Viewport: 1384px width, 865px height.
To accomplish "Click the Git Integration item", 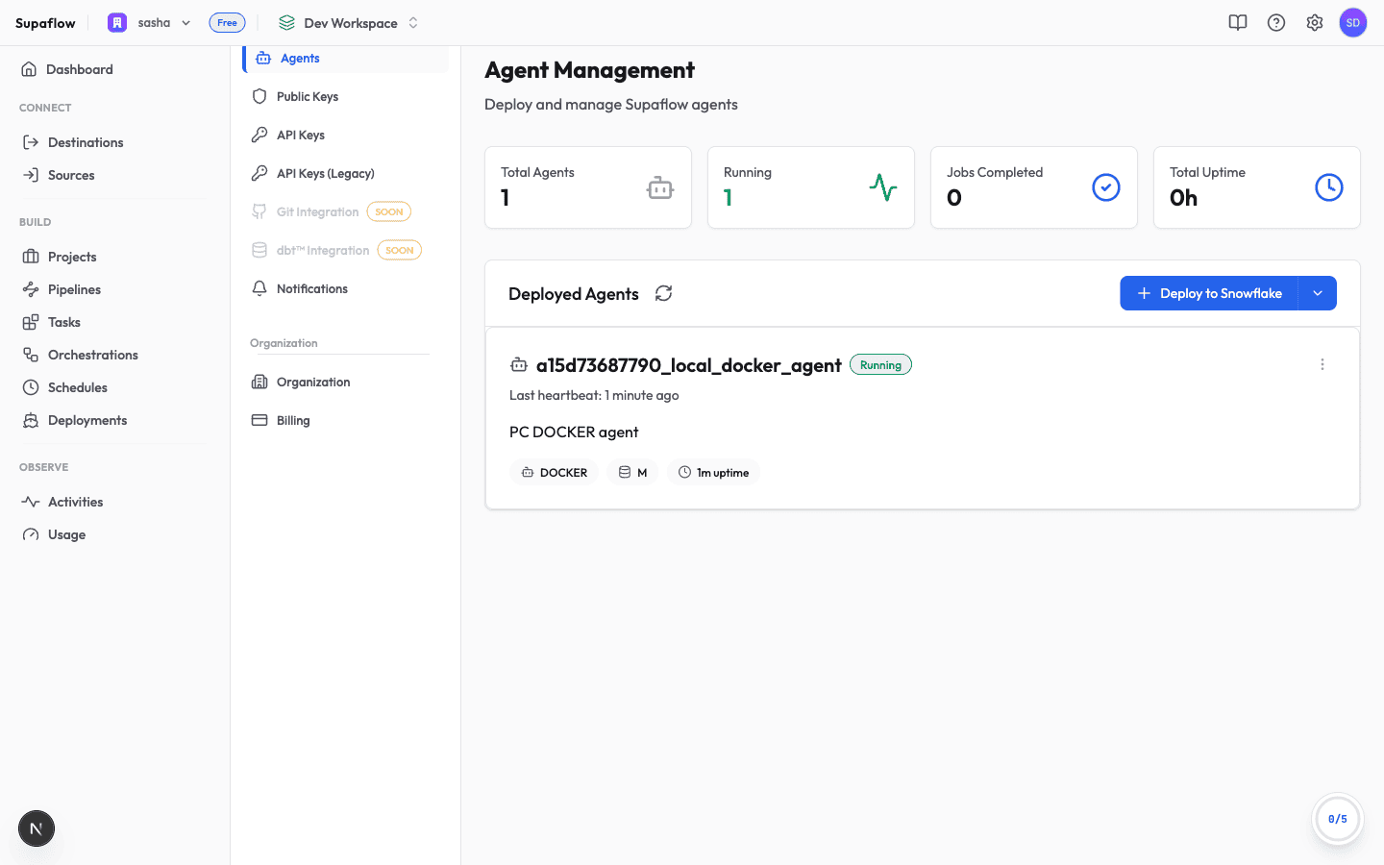I will (x=317, y=211).
